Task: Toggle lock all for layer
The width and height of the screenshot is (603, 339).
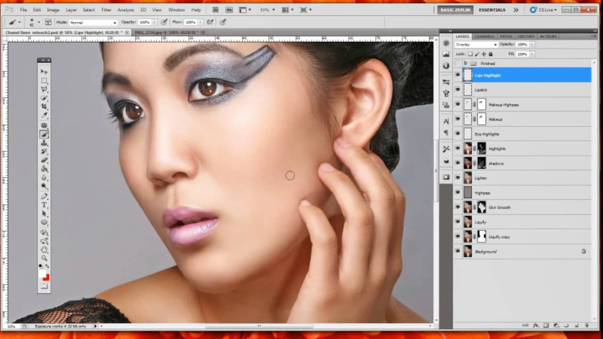Action: click(x=490, y=54)
